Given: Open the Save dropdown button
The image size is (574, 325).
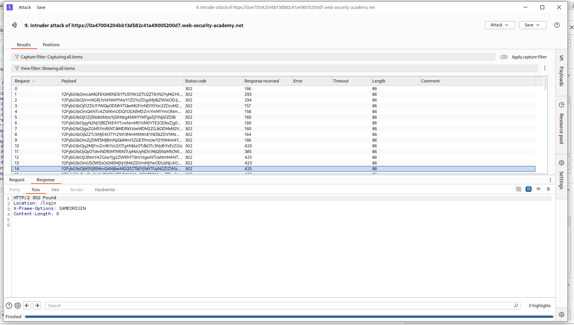Looking at the screenshot, I should [532, 25].
